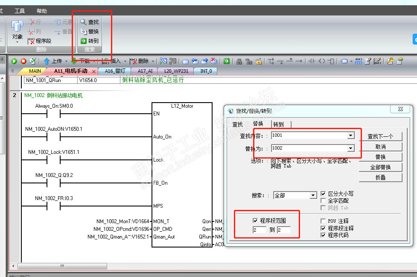This screenshot has width=417, height=277.
Task: Toggle the POU comment (POU 注释) checkbox
Action: [323, 221]
